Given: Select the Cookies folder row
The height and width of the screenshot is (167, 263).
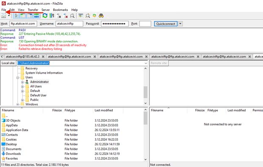Looking at the screenshot, I should tap(72, 139).
